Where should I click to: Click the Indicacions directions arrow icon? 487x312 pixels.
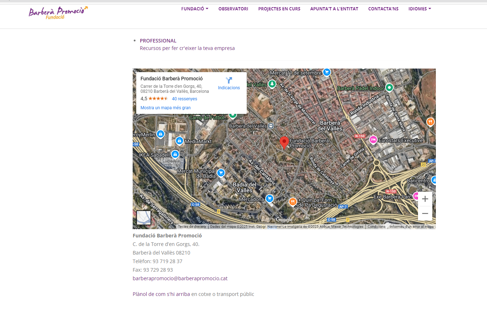pyautogui.click(x=229, y=80)
